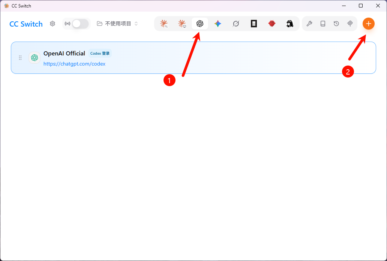
Task: Open the clock history icon
Action: (x=336, y=24)
